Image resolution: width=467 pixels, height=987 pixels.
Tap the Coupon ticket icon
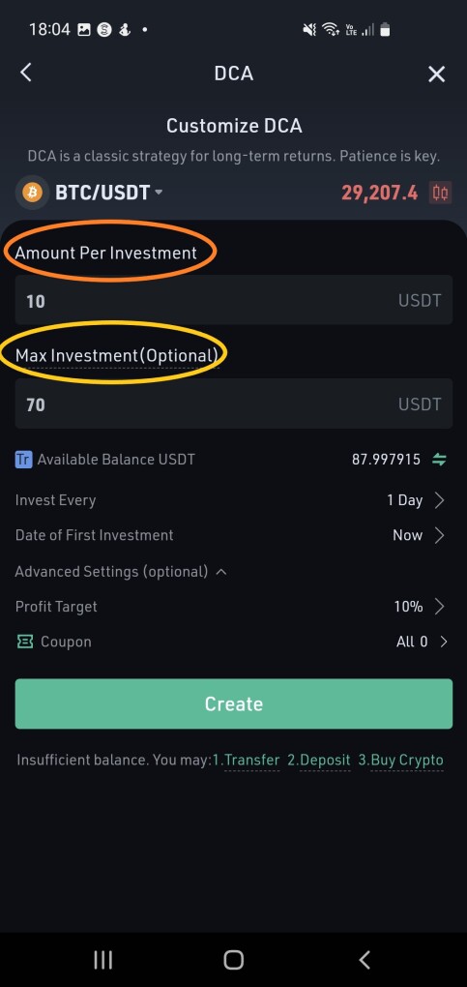click(24, 643)
